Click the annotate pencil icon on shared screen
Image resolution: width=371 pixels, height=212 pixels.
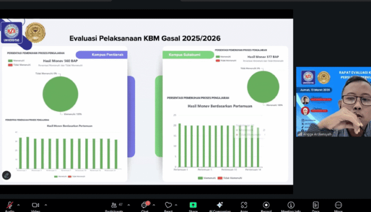tap(6, 175)
